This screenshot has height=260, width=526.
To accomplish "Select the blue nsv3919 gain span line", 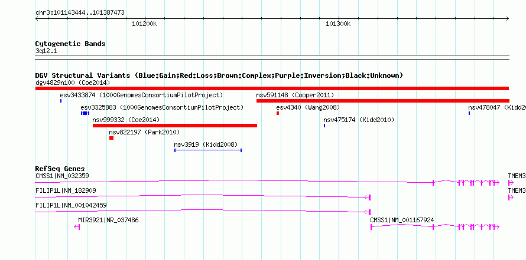I will (x=208, y=150).
